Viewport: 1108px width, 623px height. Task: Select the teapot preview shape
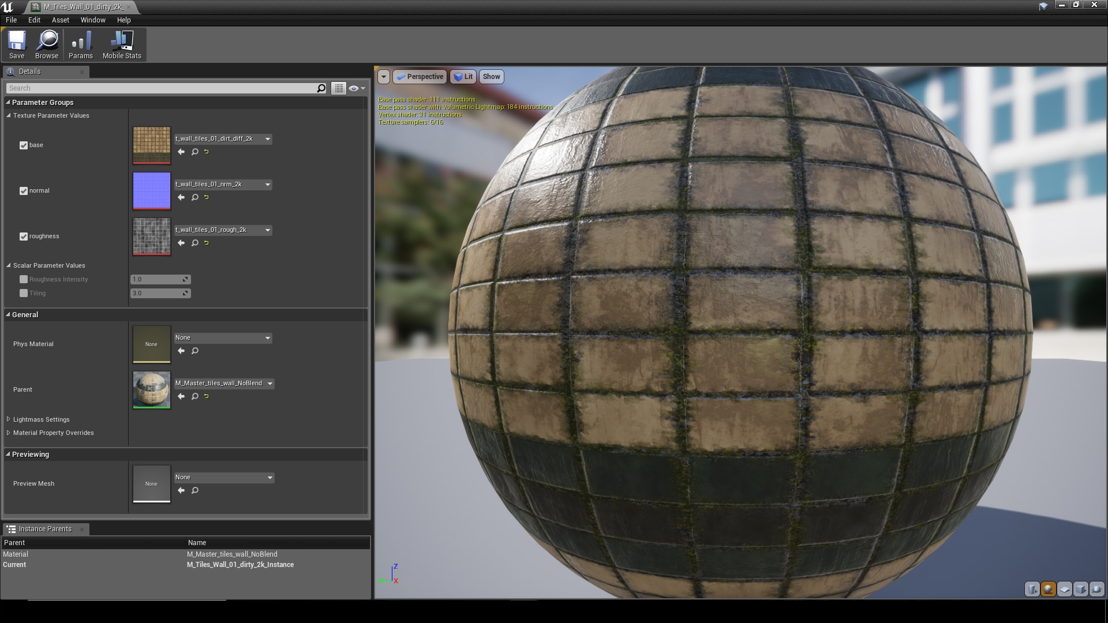coord(1096,589)
